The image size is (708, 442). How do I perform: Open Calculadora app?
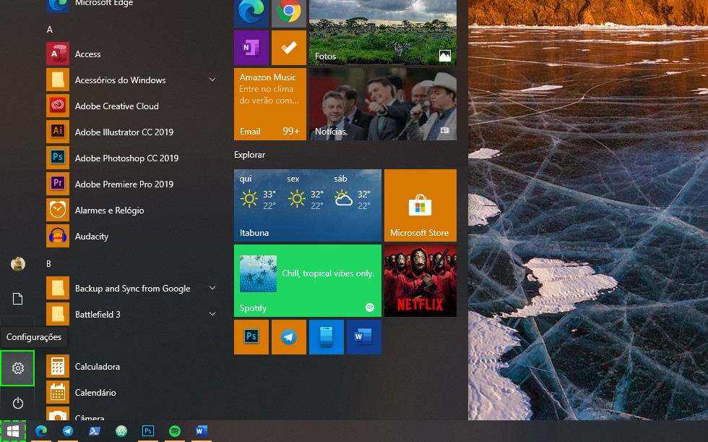[131, 367]
